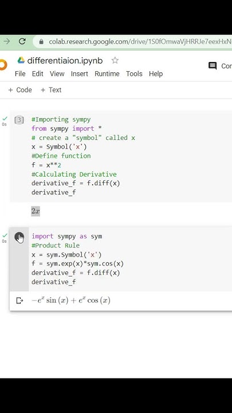
Task: Open the Tools menu
Action: (134, 74)
